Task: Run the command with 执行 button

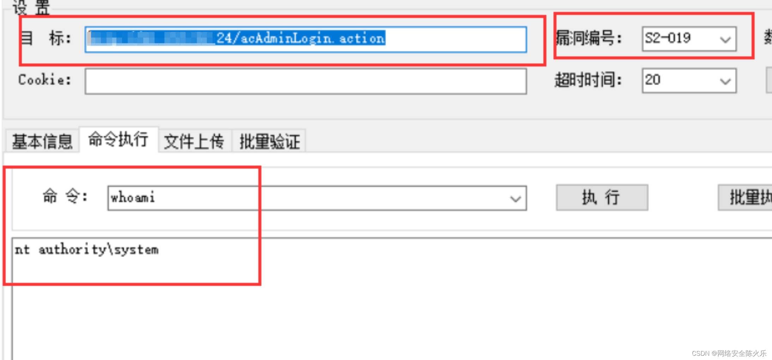Action: [602, 197]
